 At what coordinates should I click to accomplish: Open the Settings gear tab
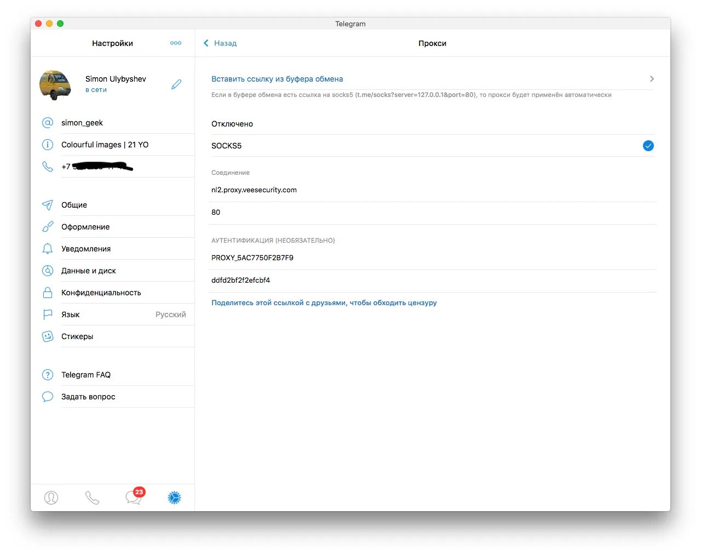pos(174,497)
